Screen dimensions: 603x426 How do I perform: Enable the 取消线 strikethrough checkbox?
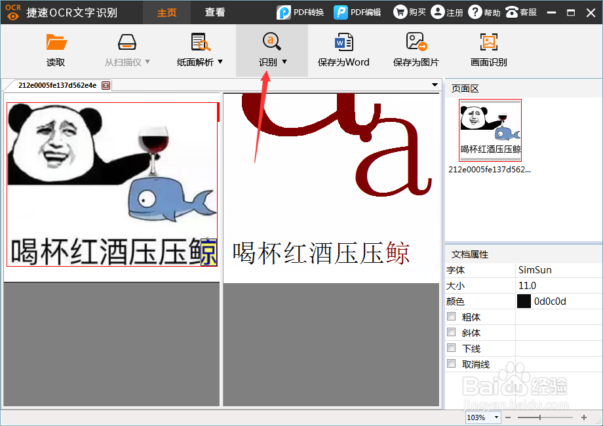(451, 363)
